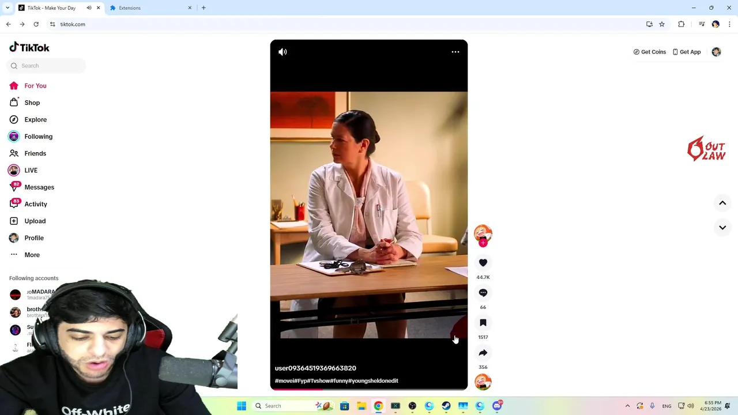Click the video player to pause
This screenshot has height=415, width=738.
point(369,215)
